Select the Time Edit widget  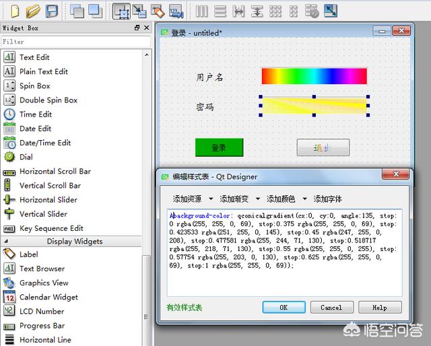[36, 114]
